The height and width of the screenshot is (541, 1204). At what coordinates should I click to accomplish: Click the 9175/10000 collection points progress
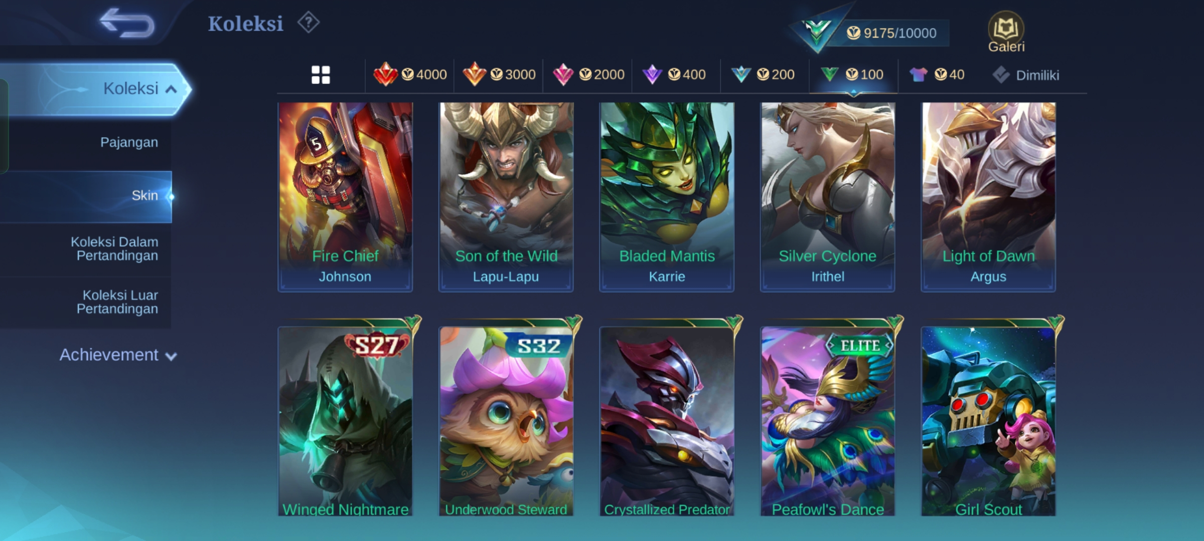click(x=892, y=33)
